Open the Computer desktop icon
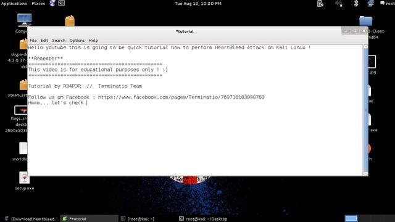The image size is (395, 222). point(24,20)
